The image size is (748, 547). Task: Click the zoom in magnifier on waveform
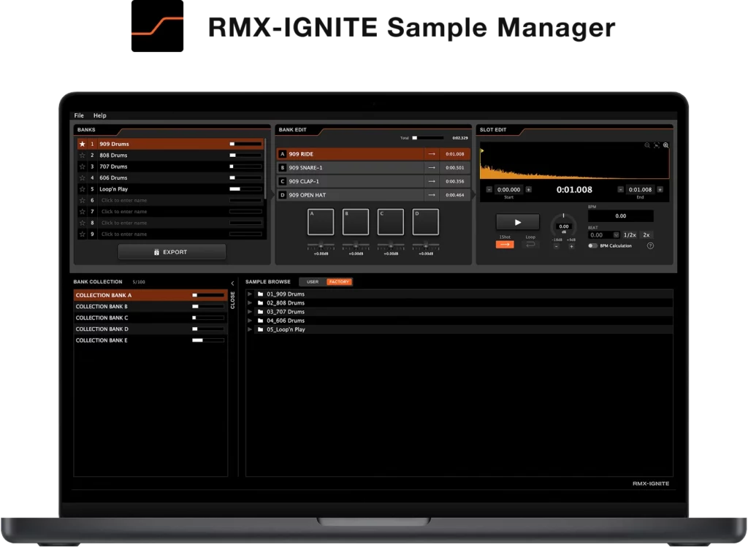coord(665,145)
